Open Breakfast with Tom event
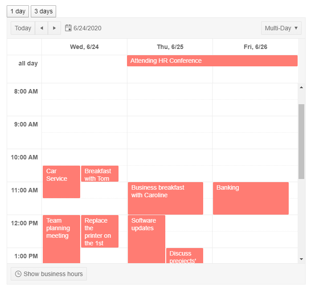Viewport: 315px width, 297px height. tap(99, 174)
